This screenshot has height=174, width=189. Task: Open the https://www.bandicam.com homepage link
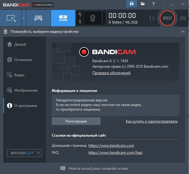click(111, 146)
